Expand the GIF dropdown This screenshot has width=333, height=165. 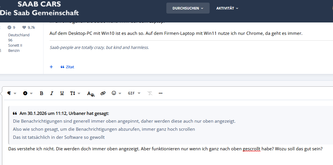click(134, 93)
